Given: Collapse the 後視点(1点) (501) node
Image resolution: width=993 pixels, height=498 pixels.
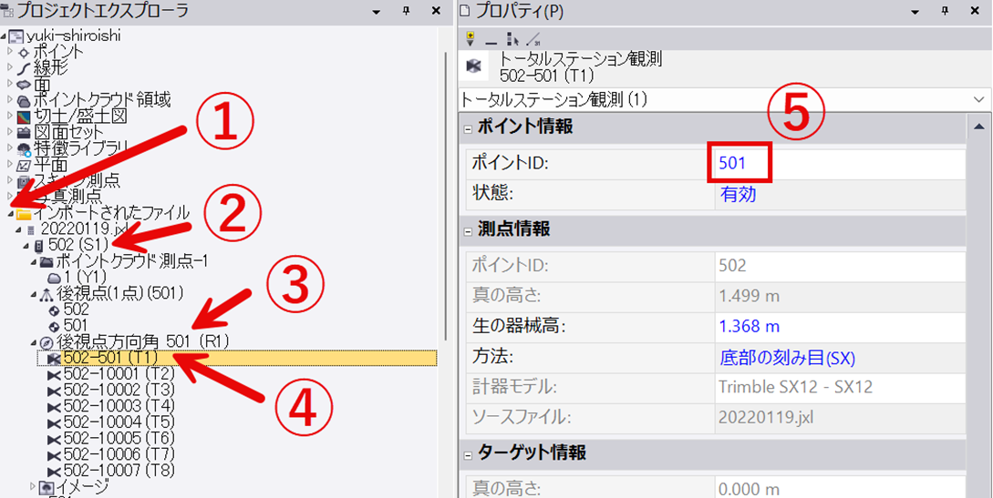Looking at the screenshot, I should pos(33,294).
